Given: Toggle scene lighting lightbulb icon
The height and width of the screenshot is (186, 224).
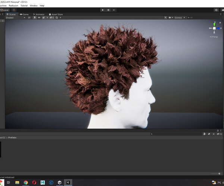Looking at the screenshot, I should coord(35,17).
